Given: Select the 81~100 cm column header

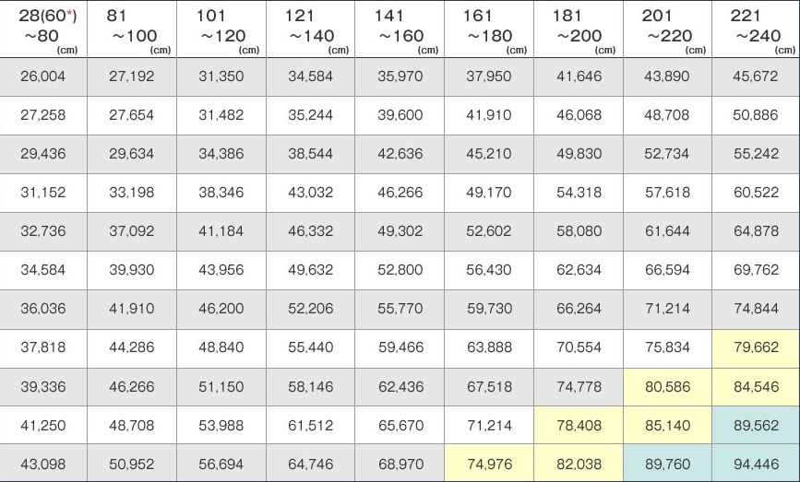Looking at the screenshot, I should pyautogui.click(x=131, y=29).
